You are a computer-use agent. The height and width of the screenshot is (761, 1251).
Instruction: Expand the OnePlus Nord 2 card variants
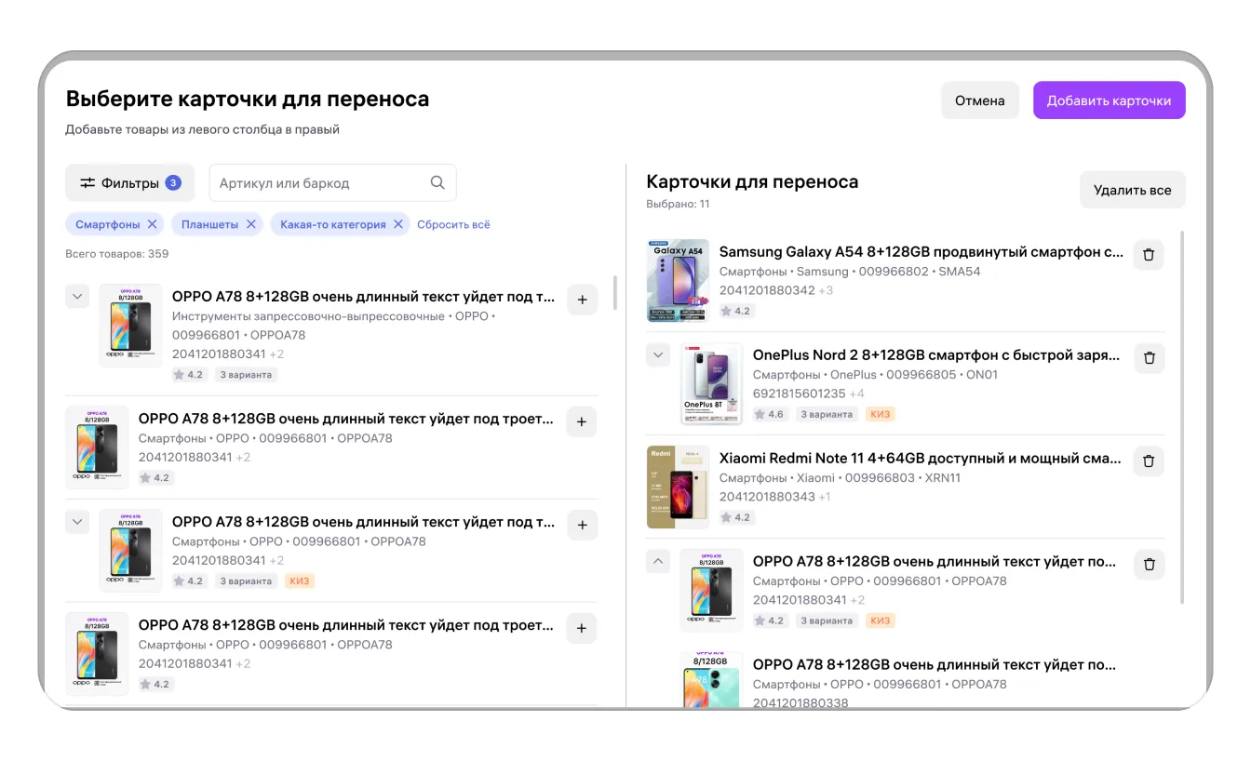click(x=658, y=355)
